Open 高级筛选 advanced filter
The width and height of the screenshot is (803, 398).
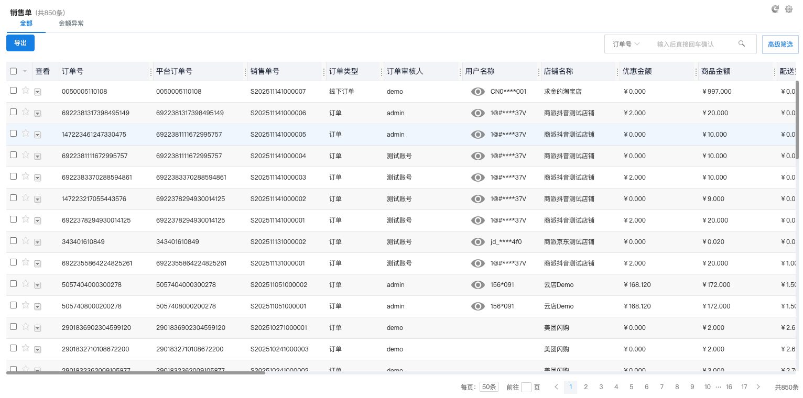tap(780, 45)
